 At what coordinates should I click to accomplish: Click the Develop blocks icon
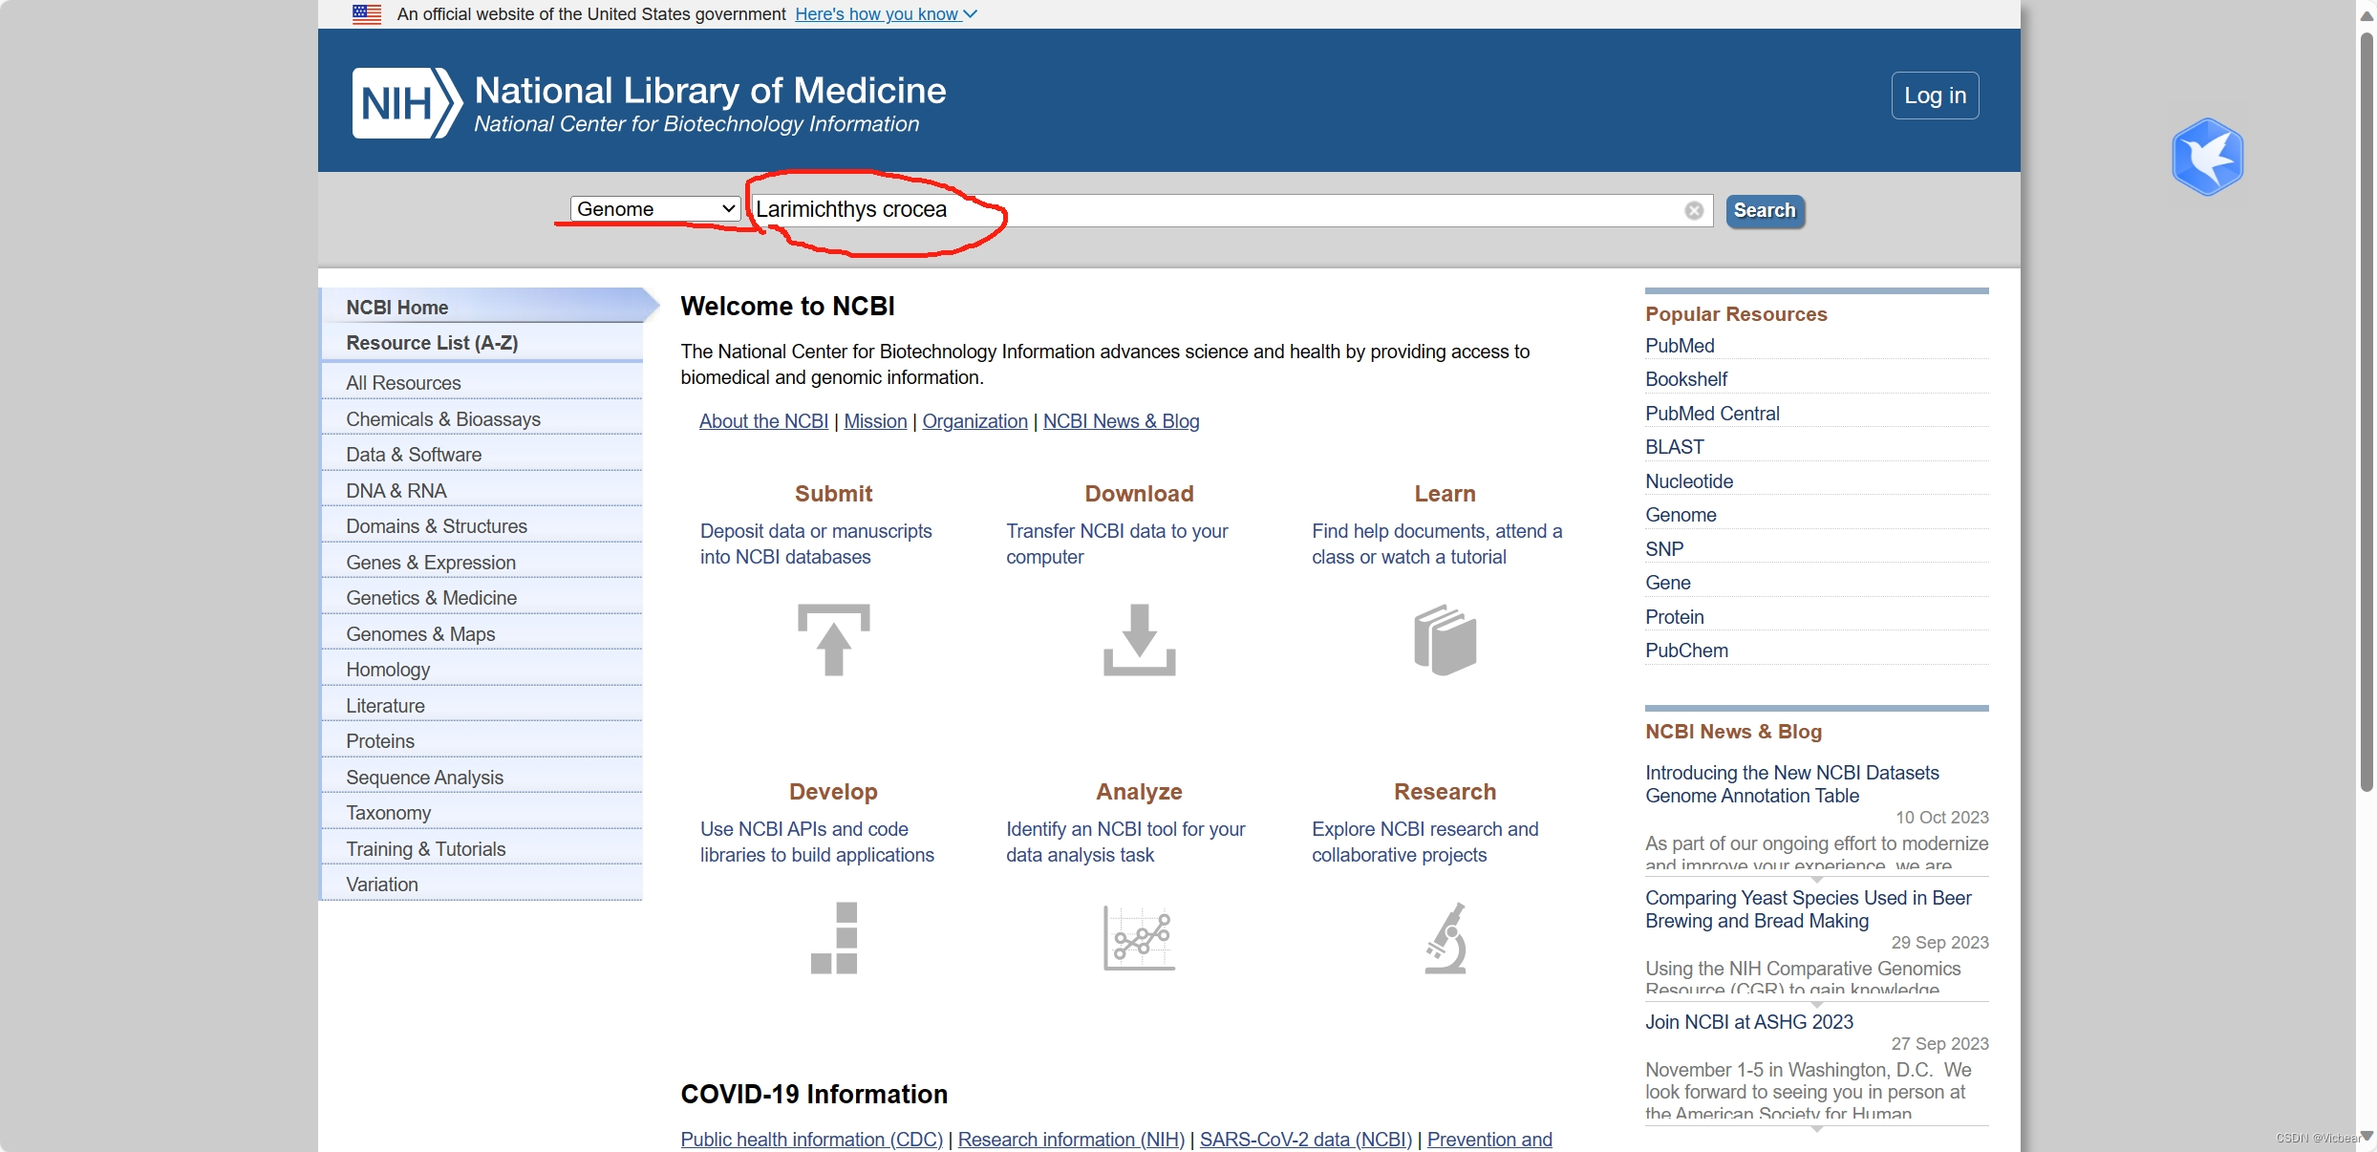tap(833, 937)
